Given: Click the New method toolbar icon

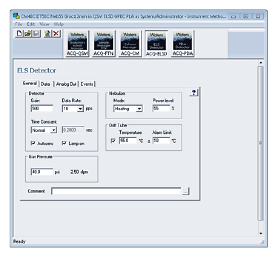Looking at the screenshot, I should click(x=19, y=34).
